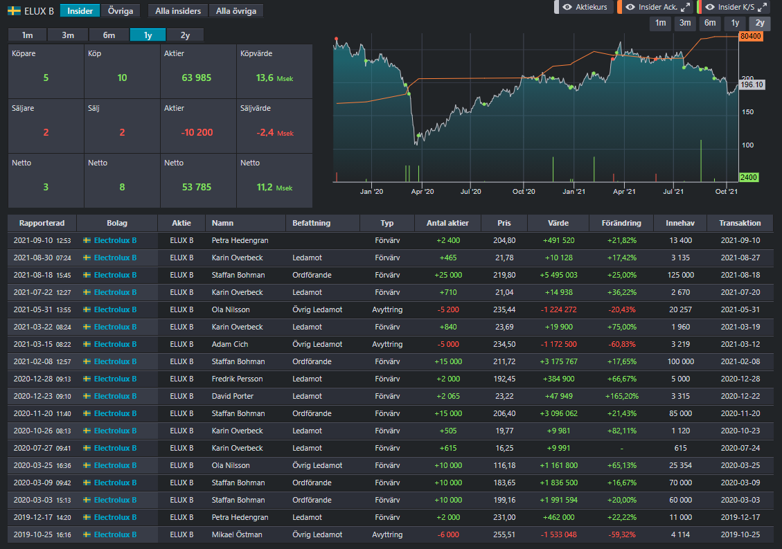Click the Köpvärde 13,6 Msek value
The image size is (782, 549).
[x=274, y=78]
